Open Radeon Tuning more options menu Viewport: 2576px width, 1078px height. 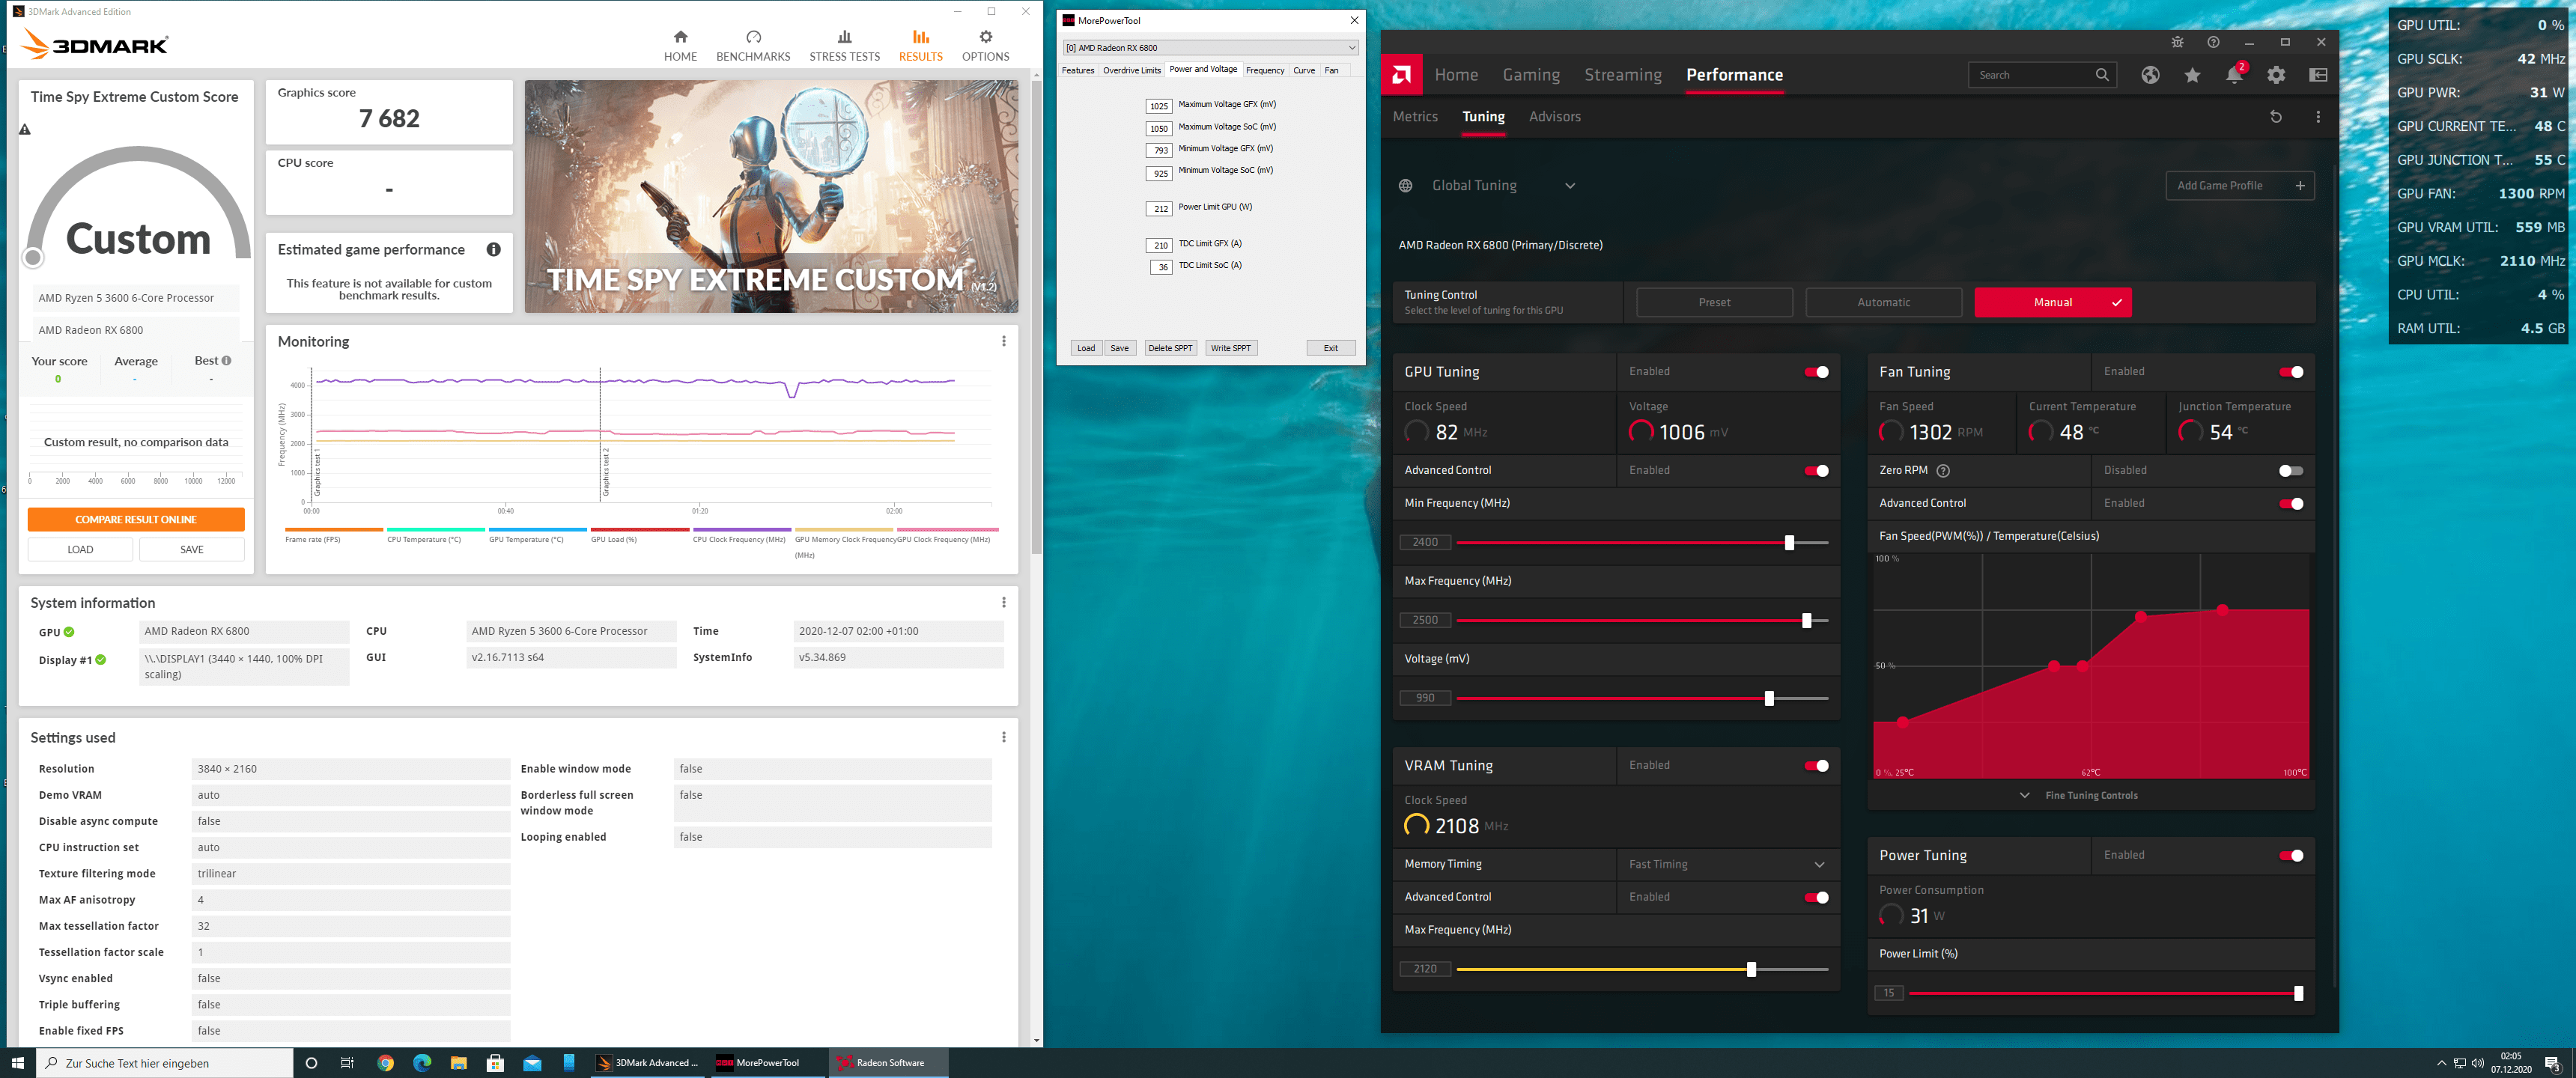[2318, 117]
